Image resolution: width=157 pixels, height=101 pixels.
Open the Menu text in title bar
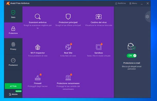click(x=134, y=3)
